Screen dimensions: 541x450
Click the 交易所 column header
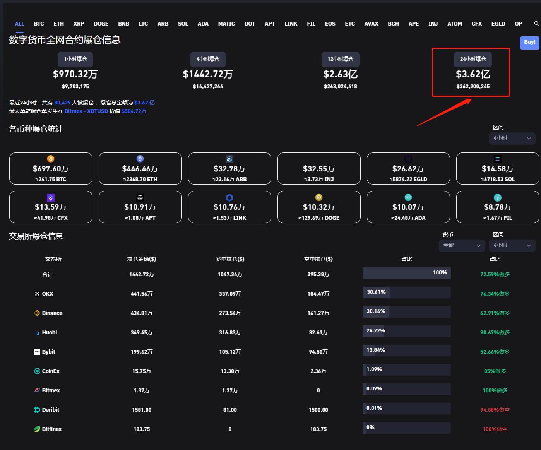53,259
